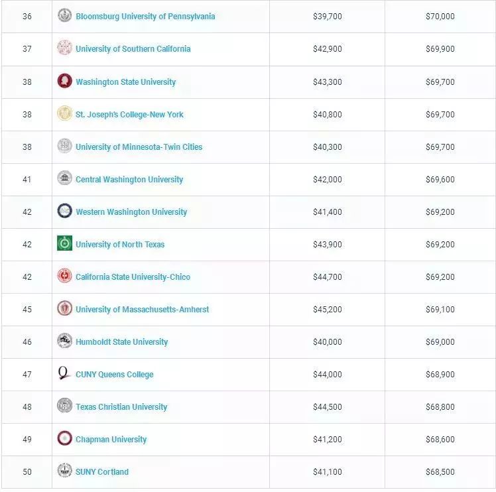Click the University of North Texas green logo
This screenshot has height=492, width=496.
tap(64, 243)
